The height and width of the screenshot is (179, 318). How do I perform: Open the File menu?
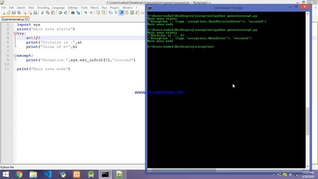coord(3,8)
